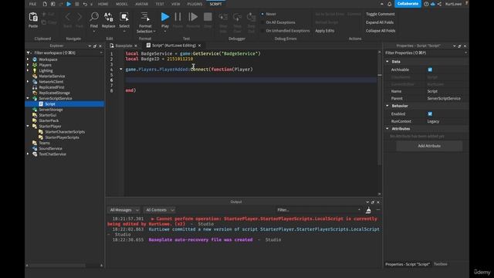Click the Output Filter input field

pos(318,210)
